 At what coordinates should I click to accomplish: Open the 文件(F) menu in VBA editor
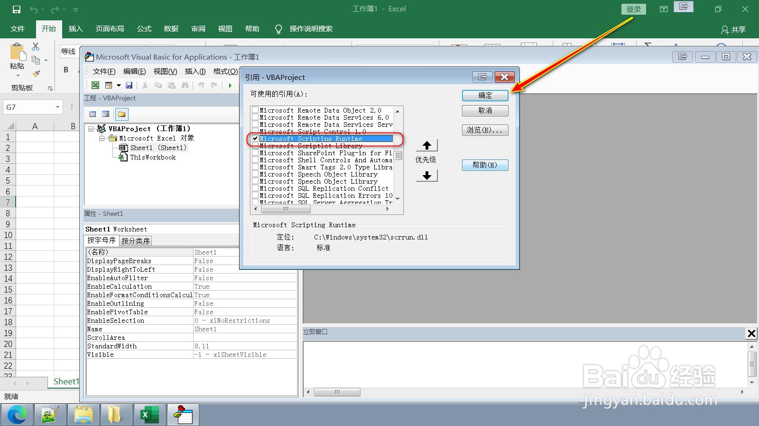pos(104,71)
